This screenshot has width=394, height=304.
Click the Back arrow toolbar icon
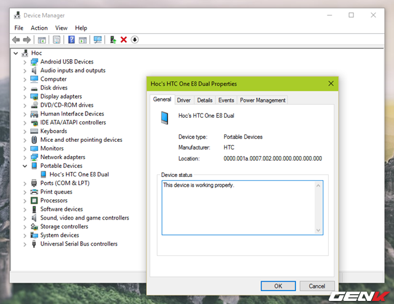[16, 39]
